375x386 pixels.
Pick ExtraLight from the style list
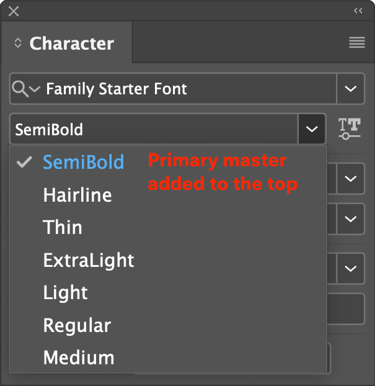coord(89,260)
